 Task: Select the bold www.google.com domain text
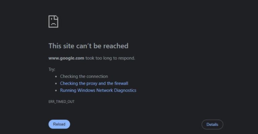tap(66, 58)
